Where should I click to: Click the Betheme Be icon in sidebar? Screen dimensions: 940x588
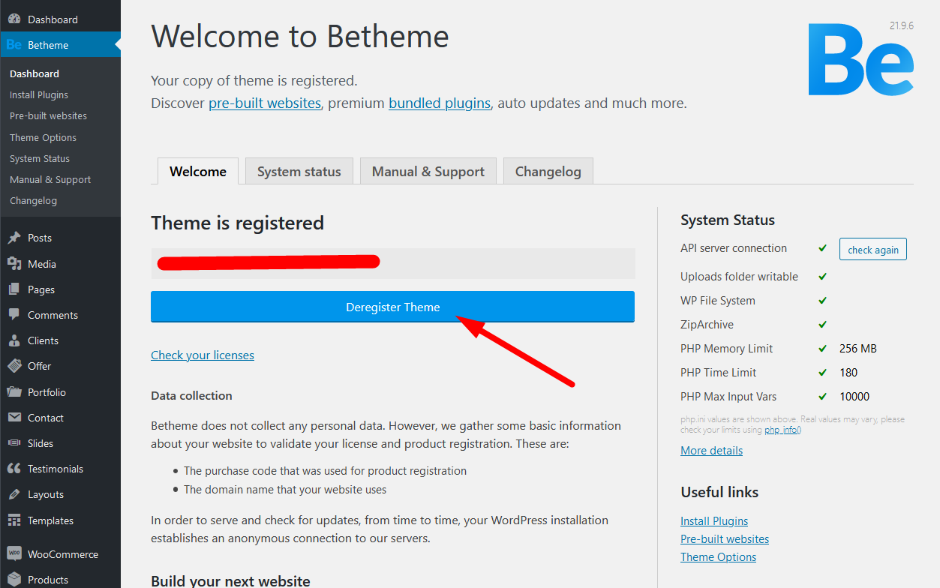click(14, 45)
